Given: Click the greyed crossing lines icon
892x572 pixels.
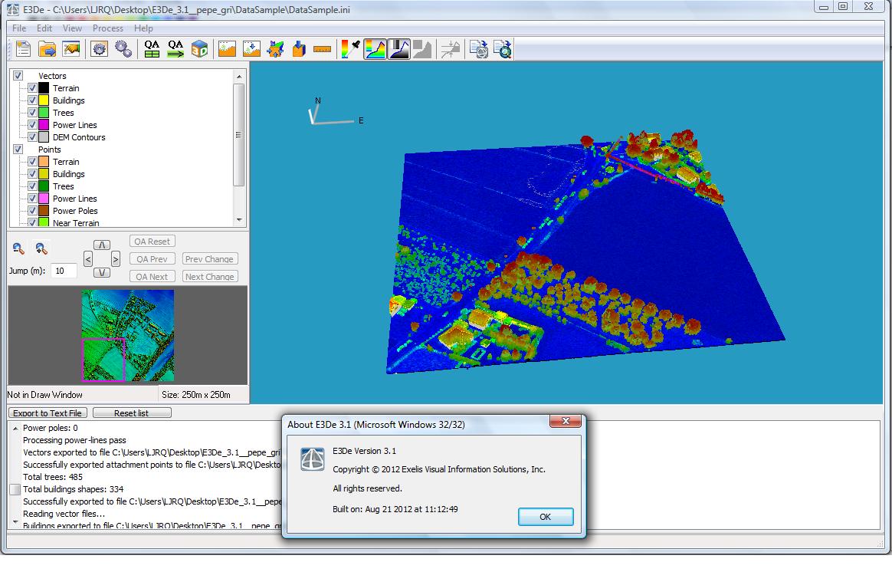Looking at the screenshot, I should (451, 49).
